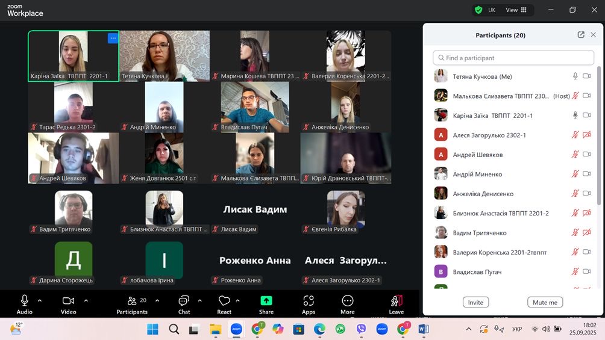The height and width of the screenshot is (340, 605).
Task: Open options menu on Каріна Заїка tile
Action: pyautogui.click(x=113, y=38)
